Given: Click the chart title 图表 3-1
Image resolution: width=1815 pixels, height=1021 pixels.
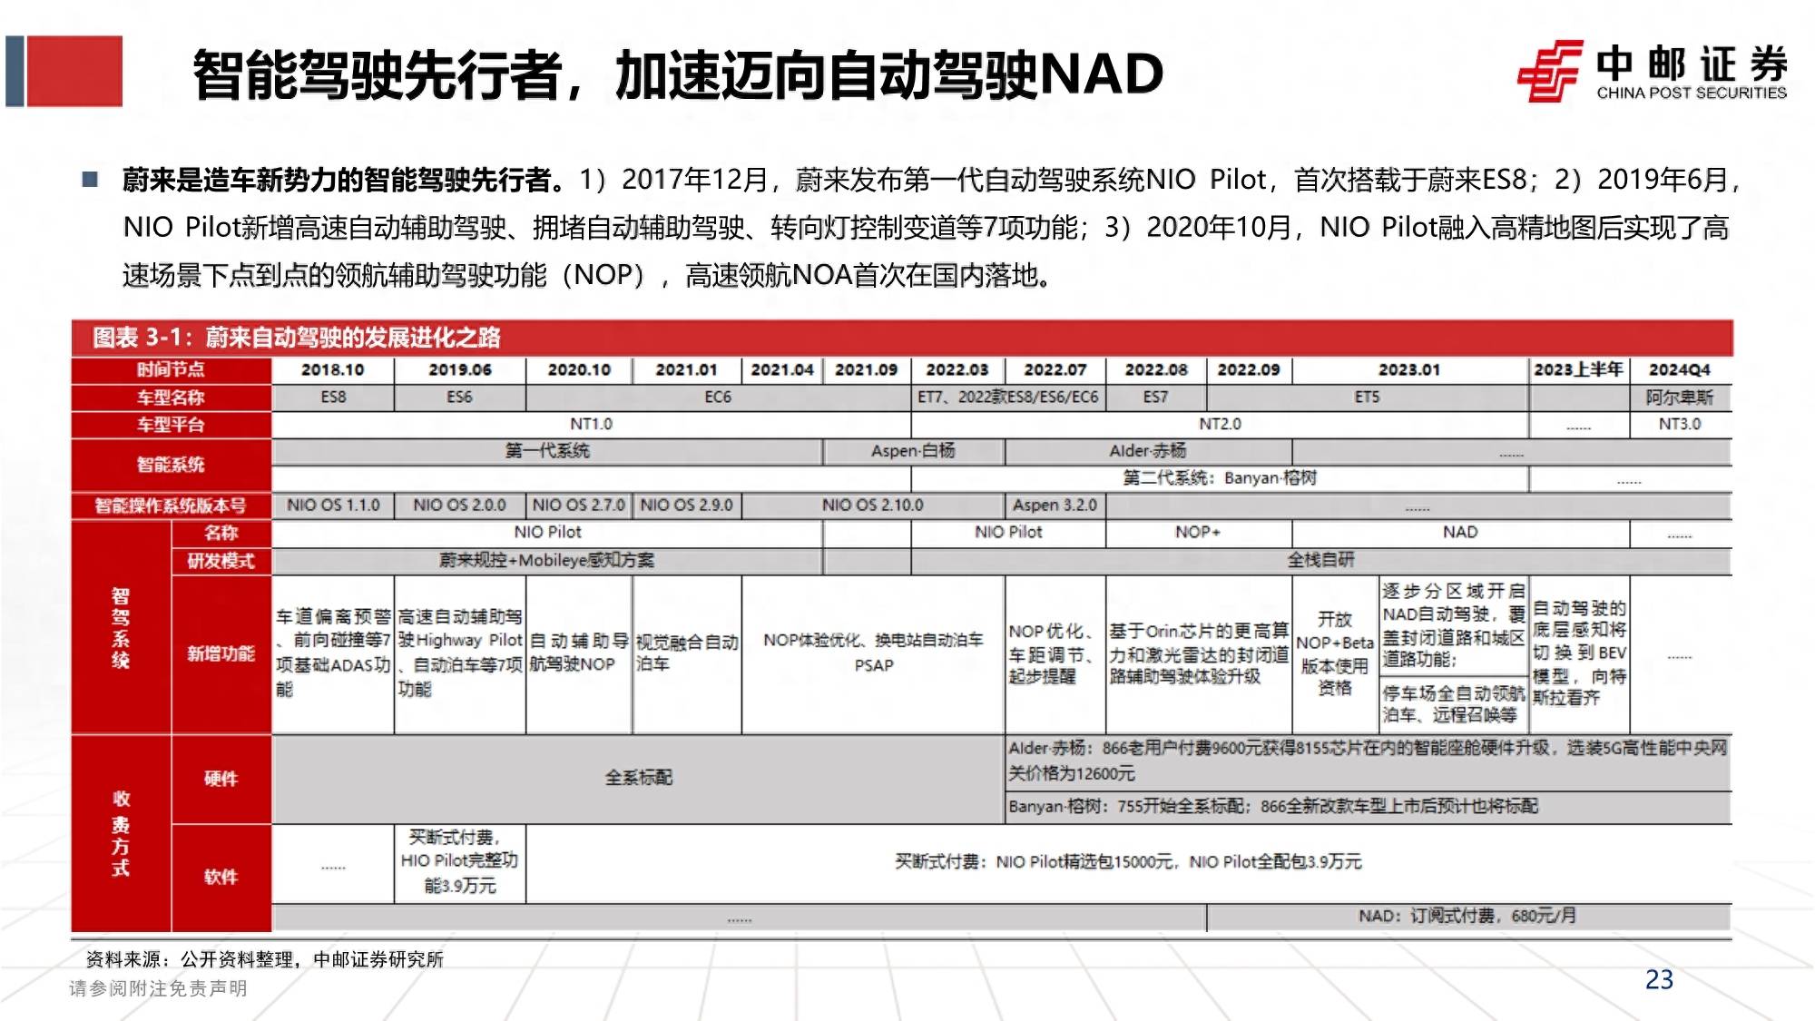Looking at the screenshot, I should (x=296, y=338).
